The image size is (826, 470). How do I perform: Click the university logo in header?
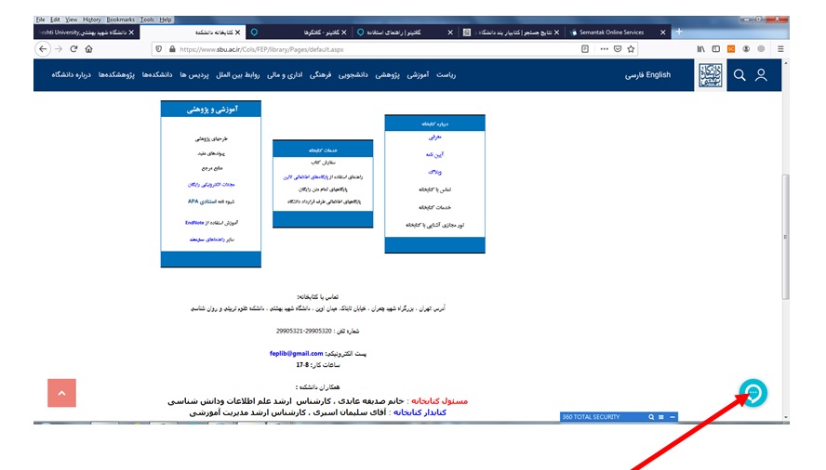[x=709, y=75]
